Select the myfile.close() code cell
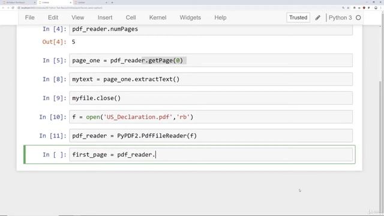Image resolution: width=384 pixels, height=216 pixels. pos(211,98)
